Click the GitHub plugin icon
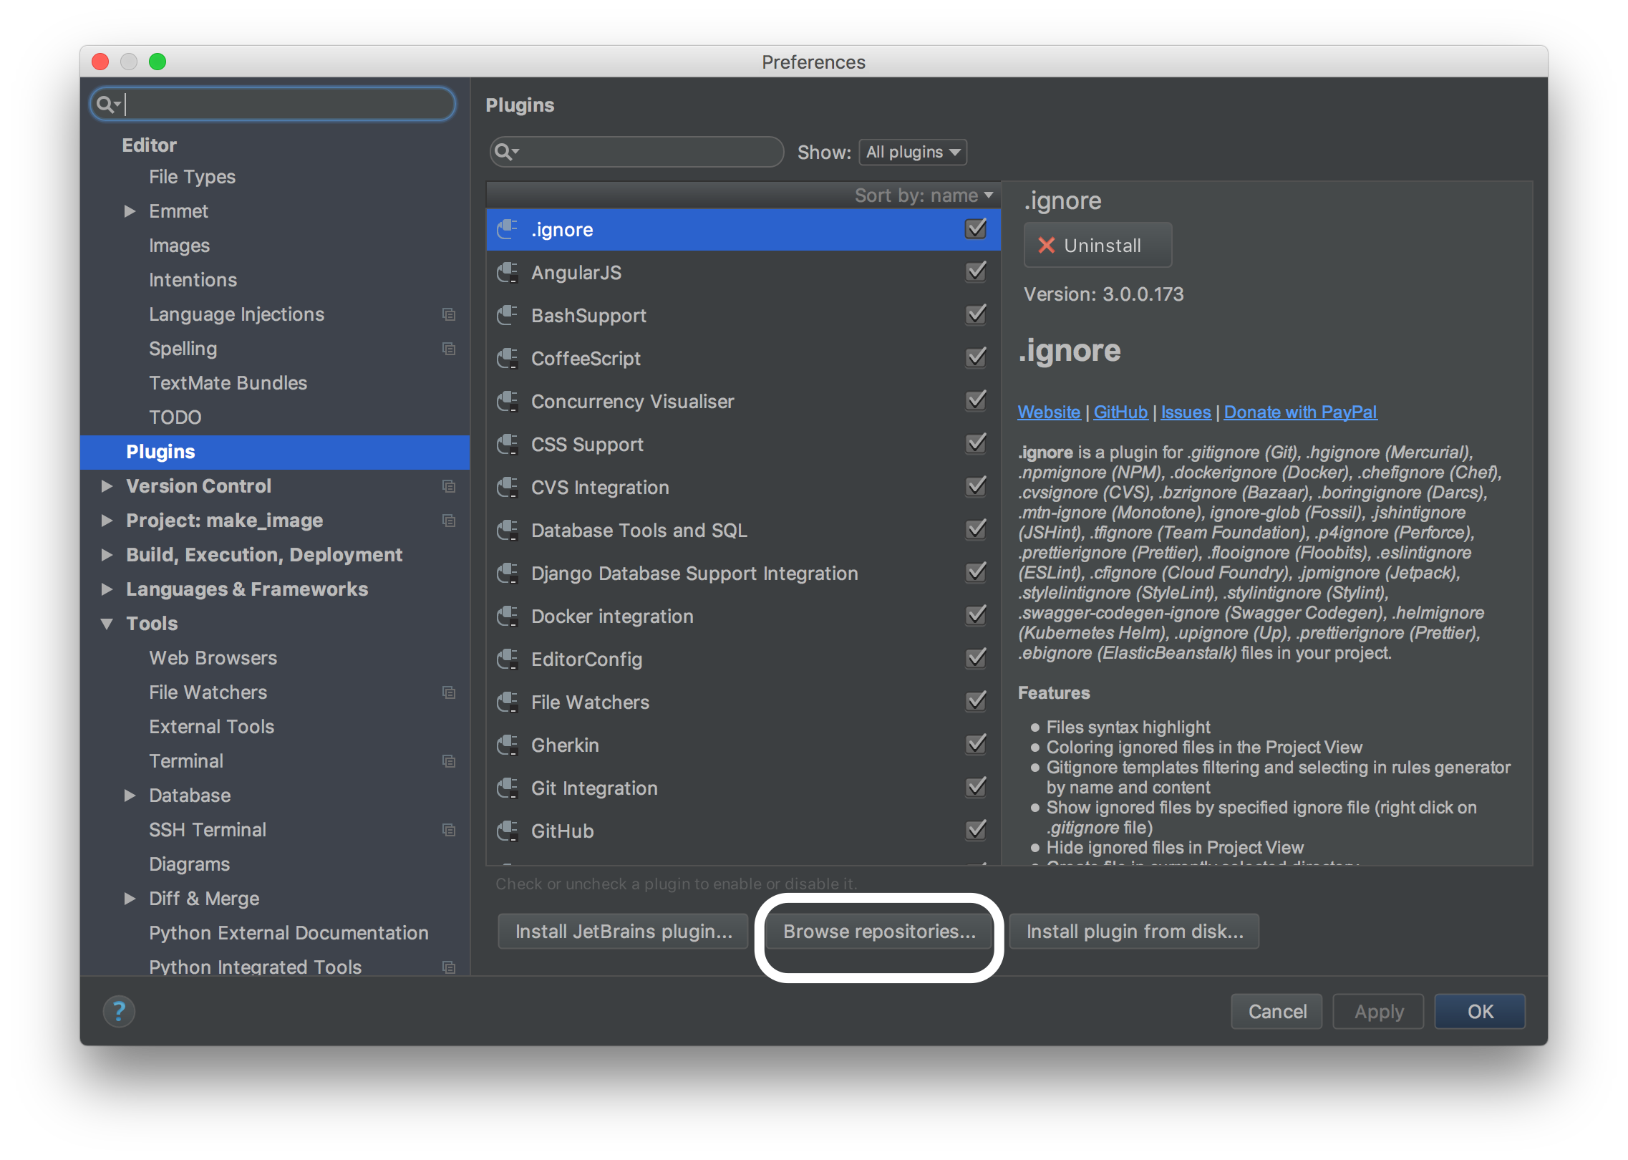The width and height of the screenshot is (1628, 1160). point(508,831)
